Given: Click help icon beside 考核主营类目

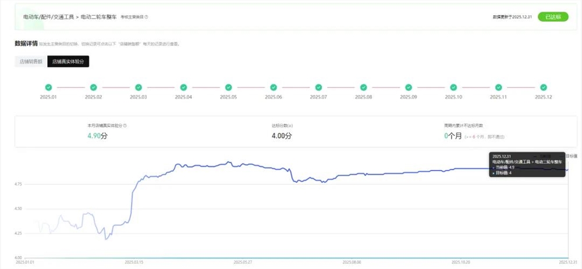Looking at the screenshot, I should tap(146, 17).
